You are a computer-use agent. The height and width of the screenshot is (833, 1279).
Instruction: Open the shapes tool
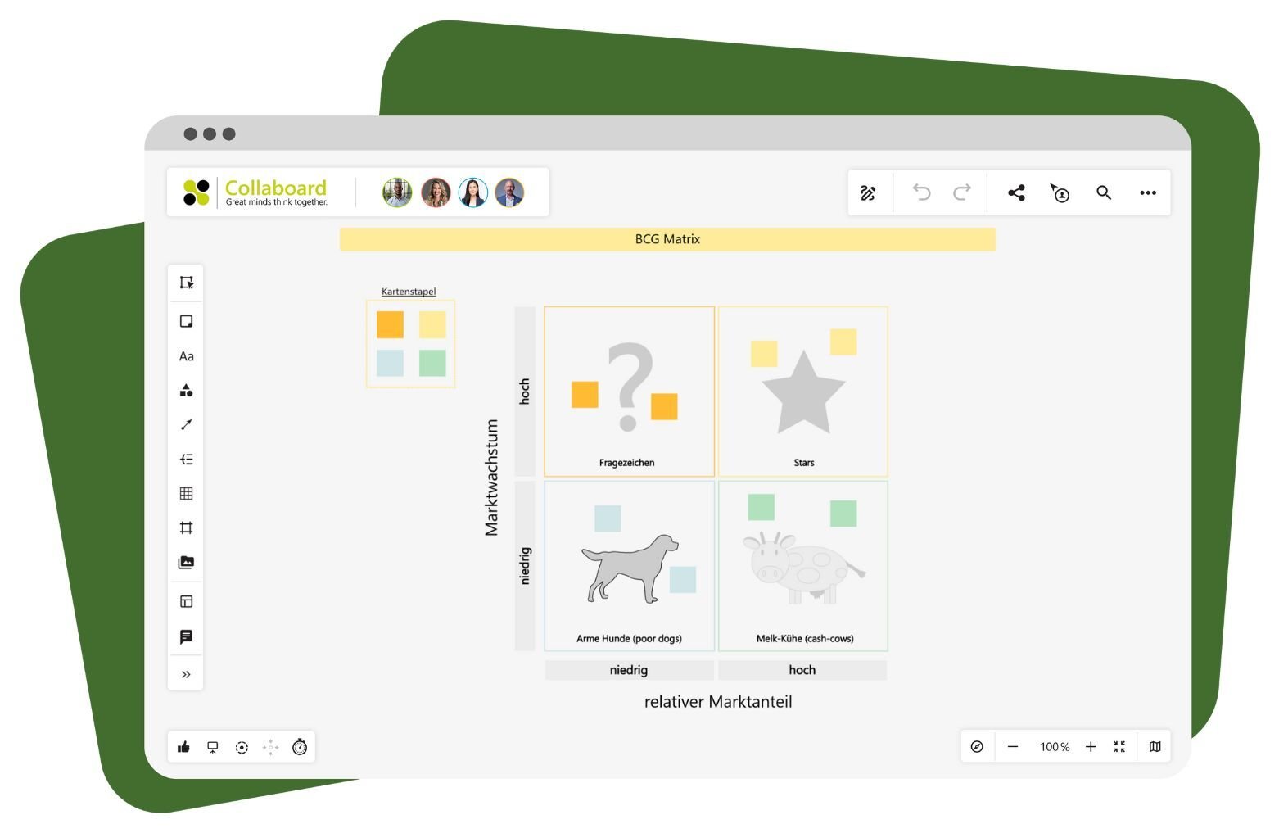coord(186,391)
